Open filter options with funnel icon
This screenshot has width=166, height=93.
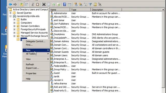(90, 4)
